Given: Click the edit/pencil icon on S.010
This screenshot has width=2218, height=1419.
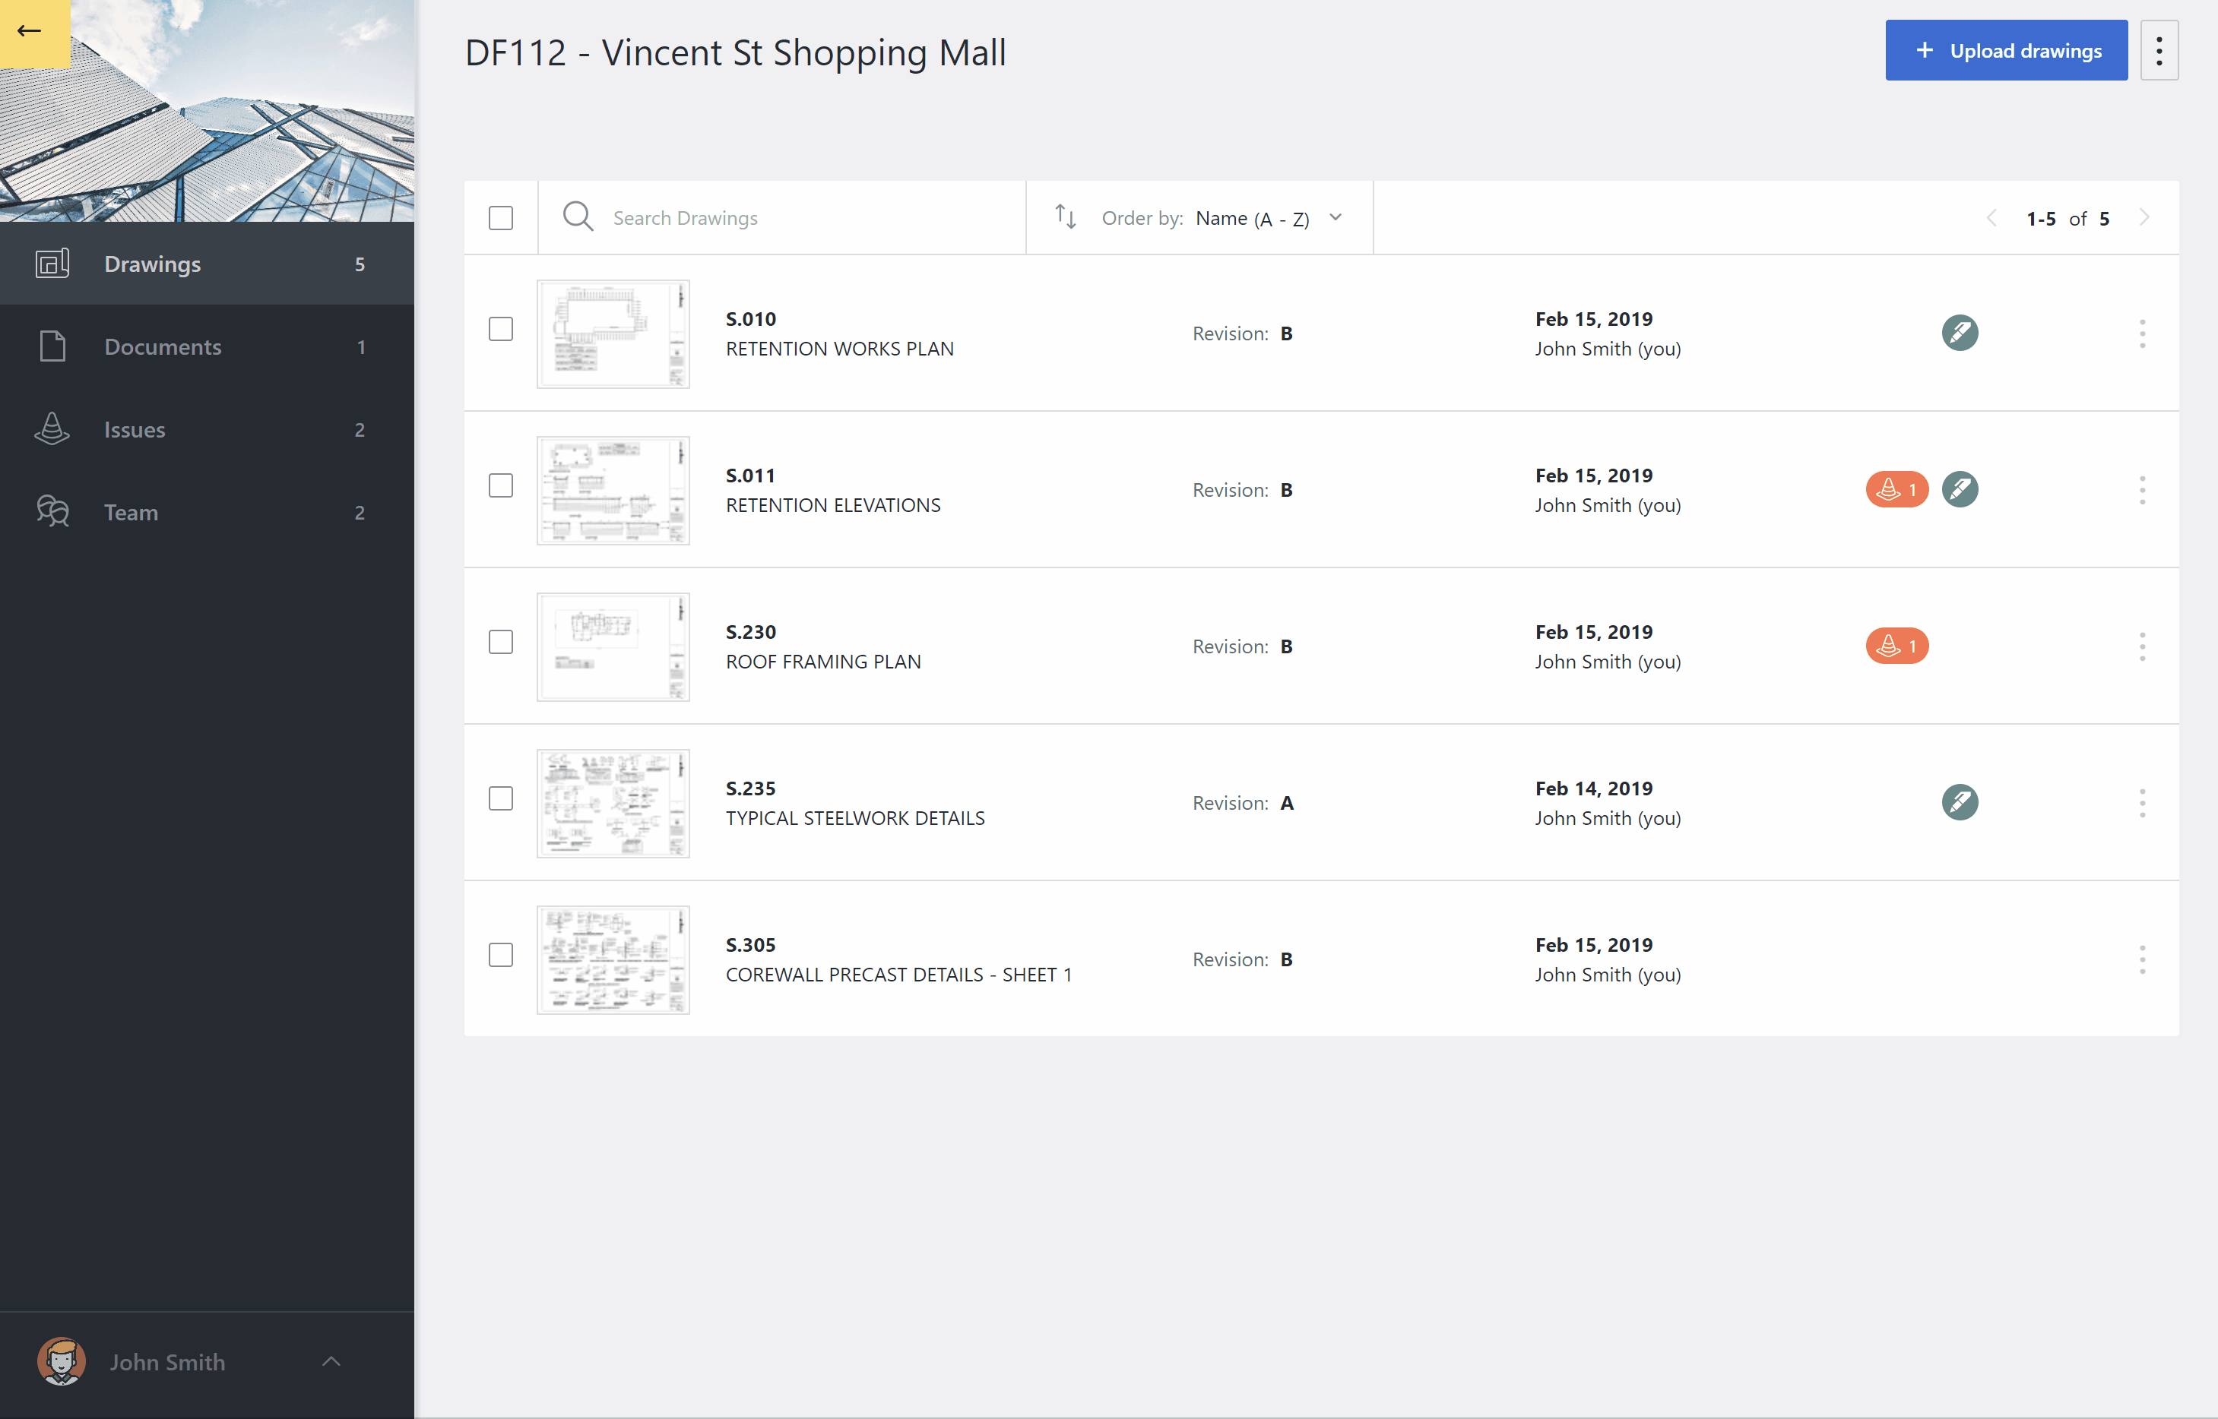Looking at the screenshot, I should (x=1961, y=333).
